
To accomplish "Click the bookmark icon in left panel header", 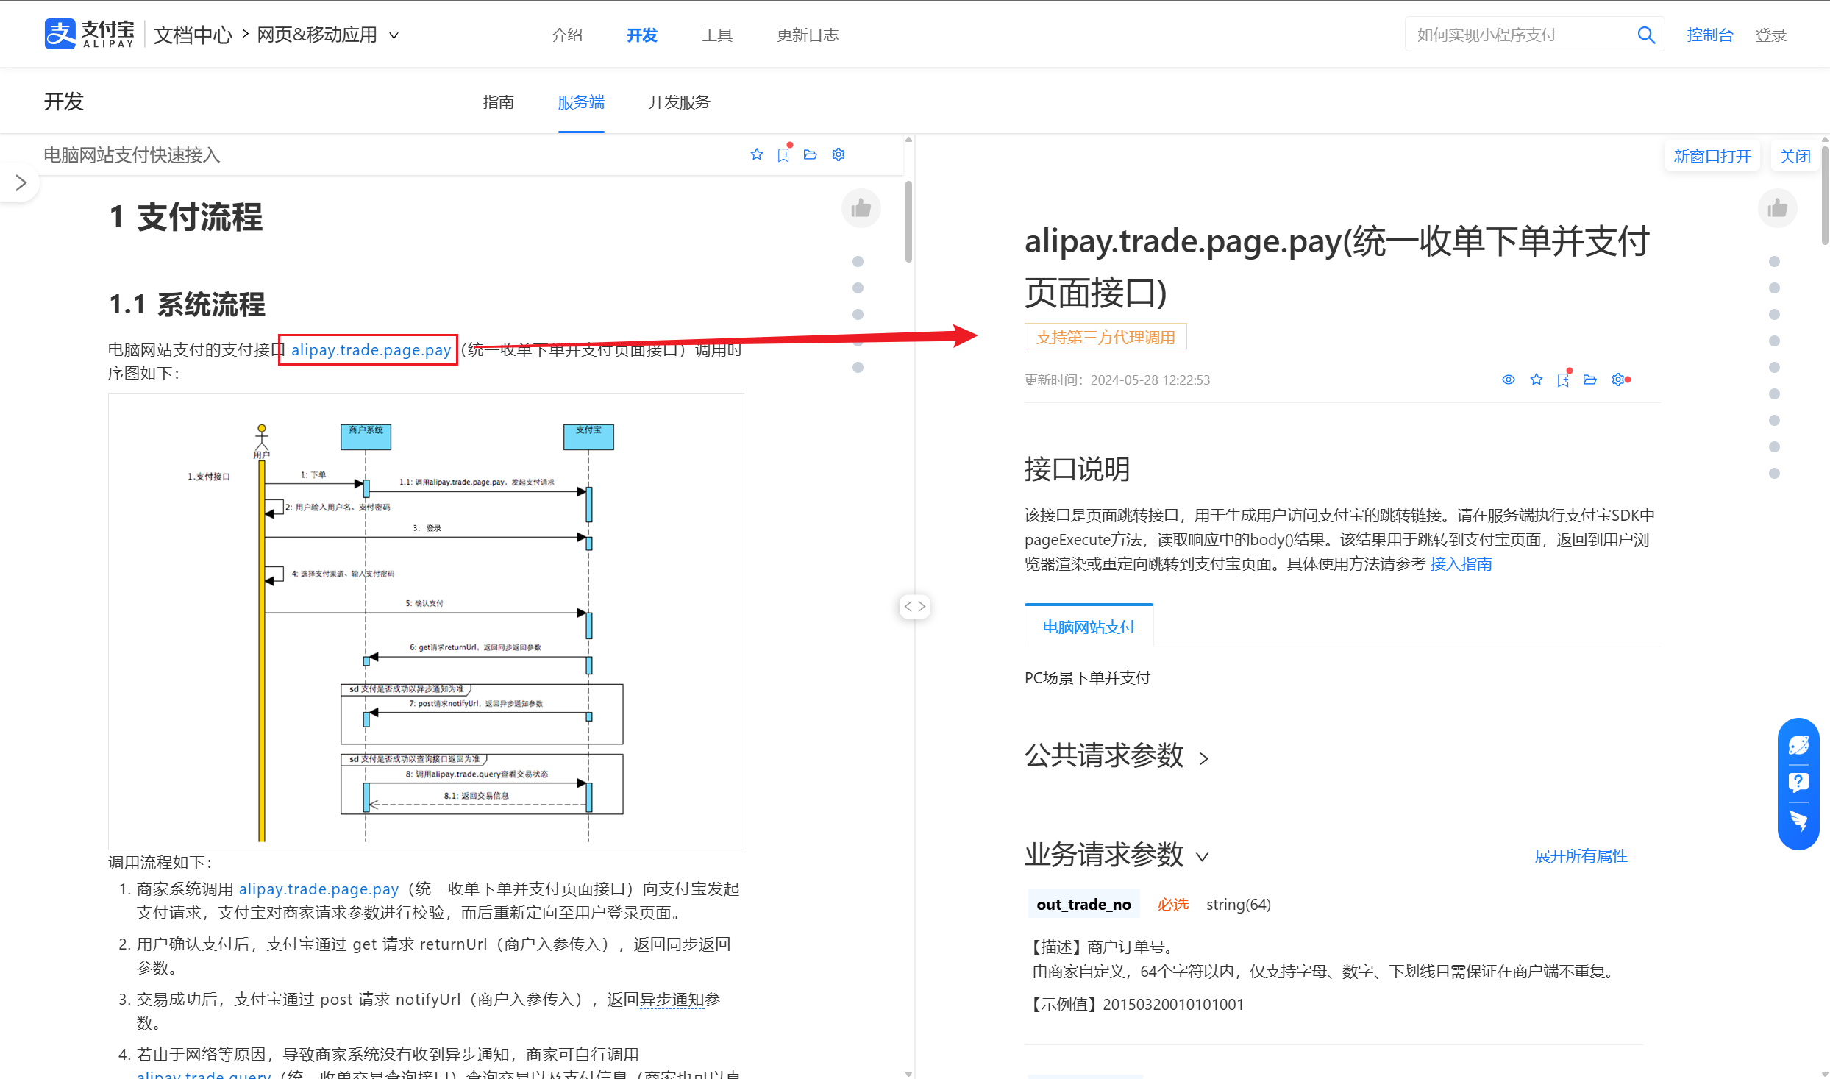I will [x=783, y=154].
